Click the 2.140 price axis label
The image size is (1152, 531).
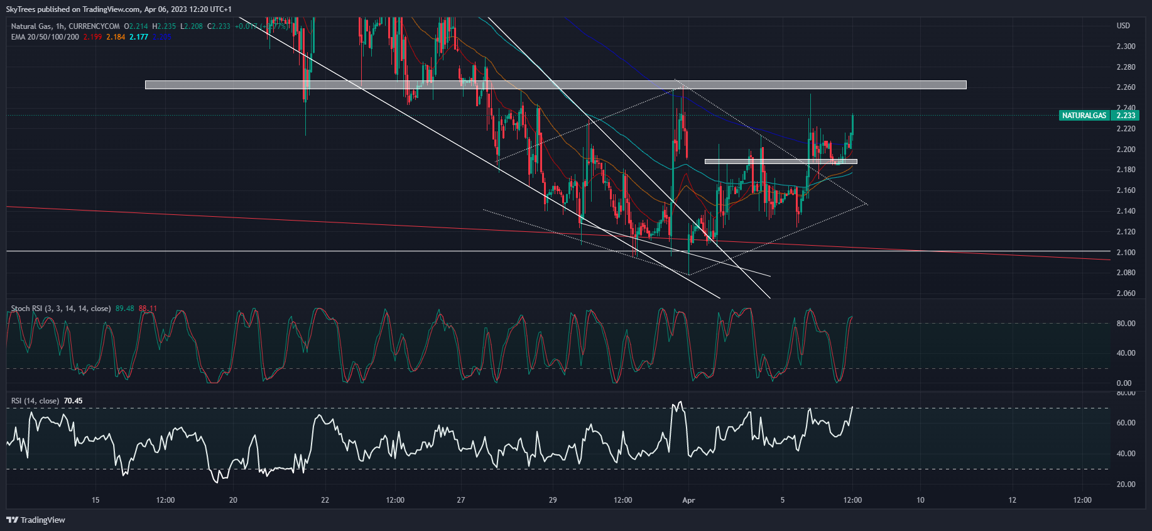click(x=1126, y=211)
